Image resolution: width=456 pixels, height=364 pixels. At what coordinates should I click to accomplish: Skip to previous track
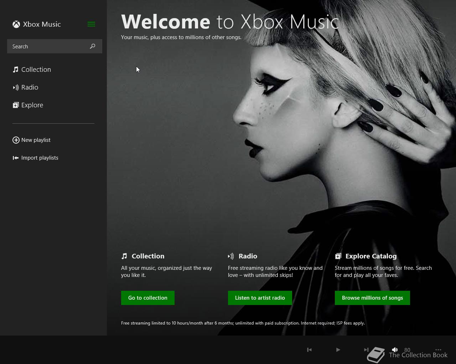(x=309, y=350)
